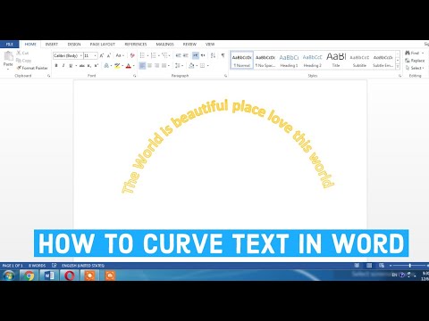Switch to the INSERT tab
429x321 pixels.
coord(52,44)
